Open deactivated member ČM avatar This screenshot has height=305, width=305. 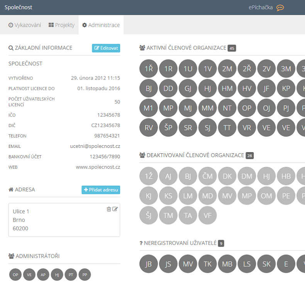(x=208, y=176)
